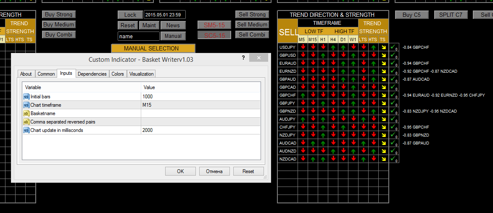Click the green W1 up arrow in GBPCAD row
Image resolution: width=493 pixels, height=213 pixels.
353,87
